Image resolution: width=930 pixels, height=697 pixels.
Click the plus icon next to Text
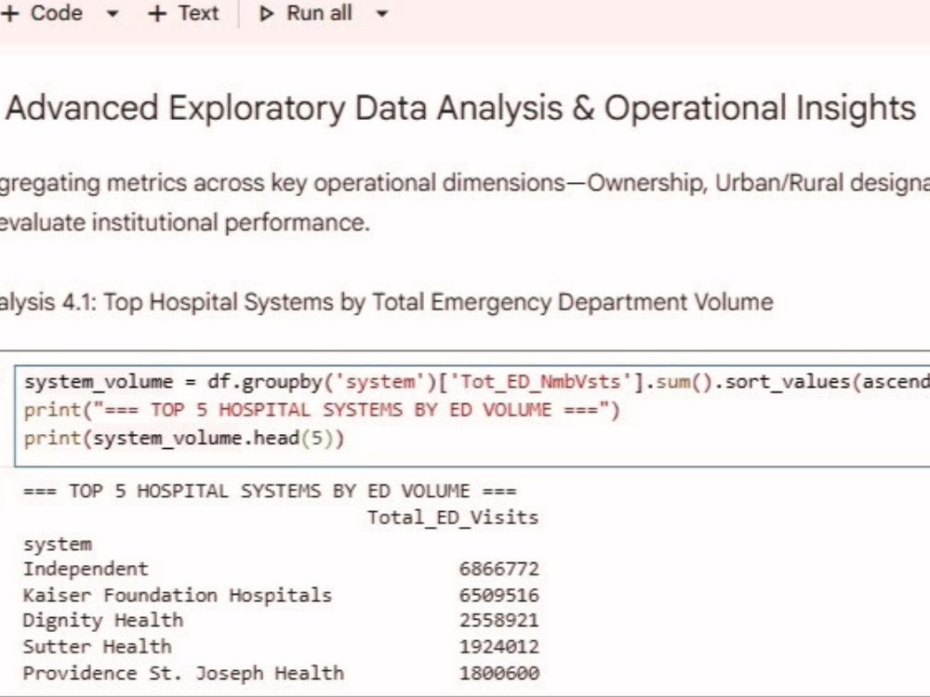[156, 14]
